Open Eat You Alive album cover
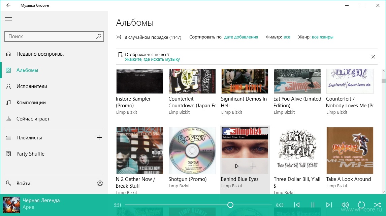 point(297,81)
